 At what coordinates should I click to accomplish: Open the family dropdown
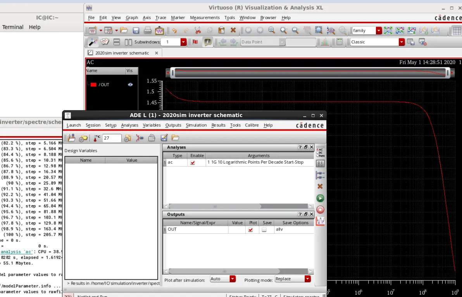pyautogui.click(x=379, y=30)
